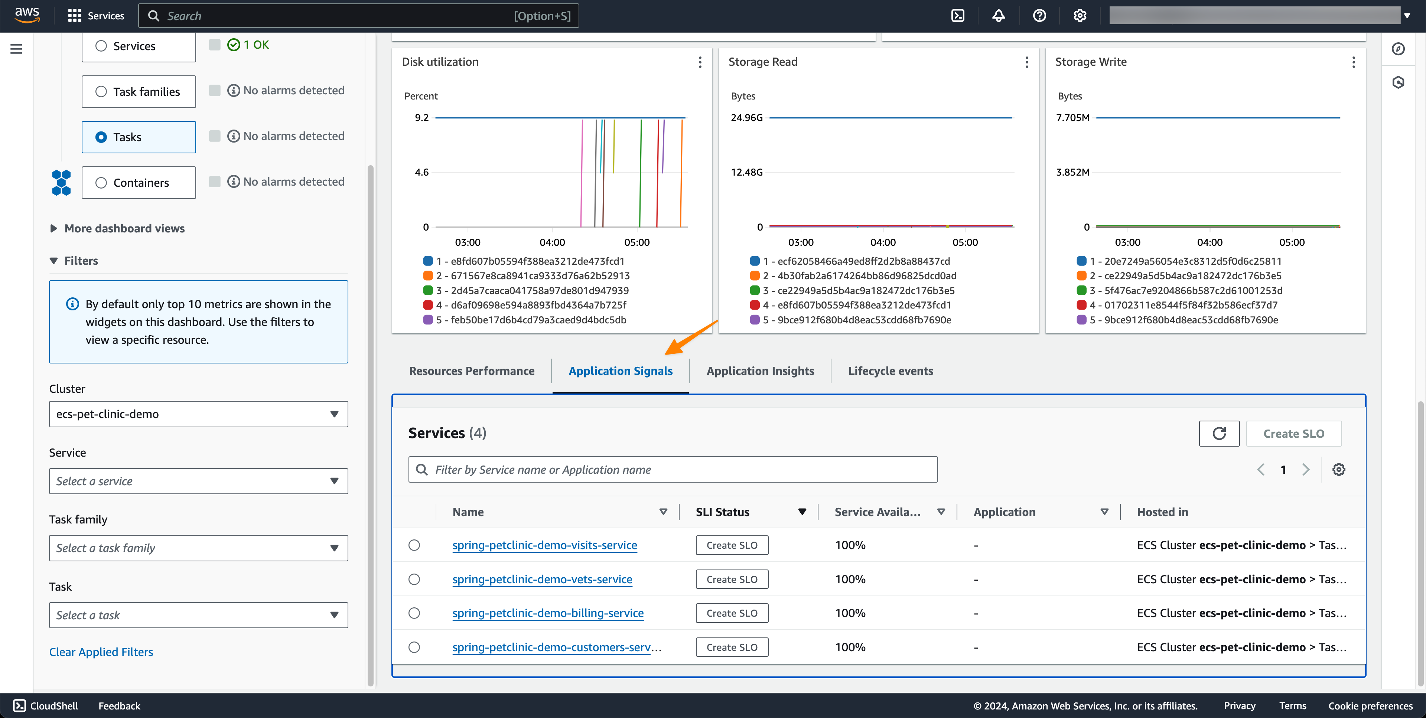Open the Select a task family dropdown

coord(198,548)
